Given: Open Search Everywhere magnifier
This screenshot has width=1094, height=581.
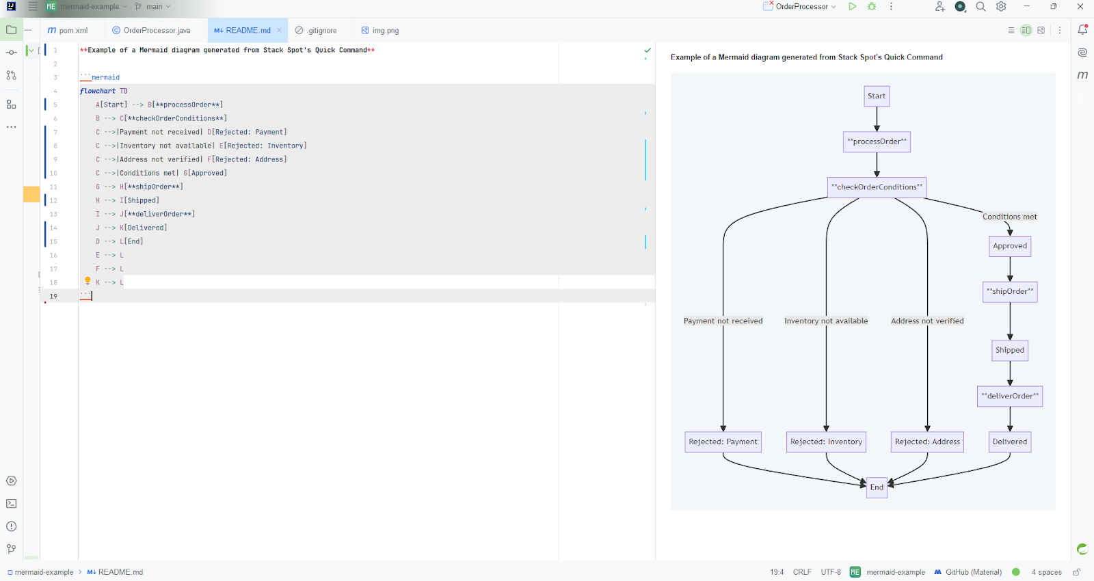Looking at the screenshot, I should point(980,6).
